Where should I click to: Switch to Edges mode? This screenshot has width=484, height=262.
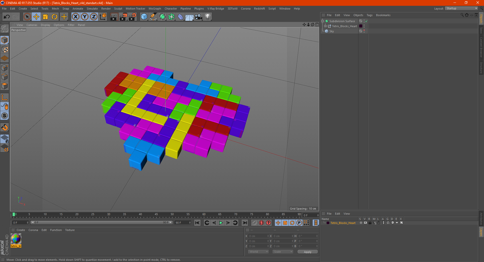[5, 77]
